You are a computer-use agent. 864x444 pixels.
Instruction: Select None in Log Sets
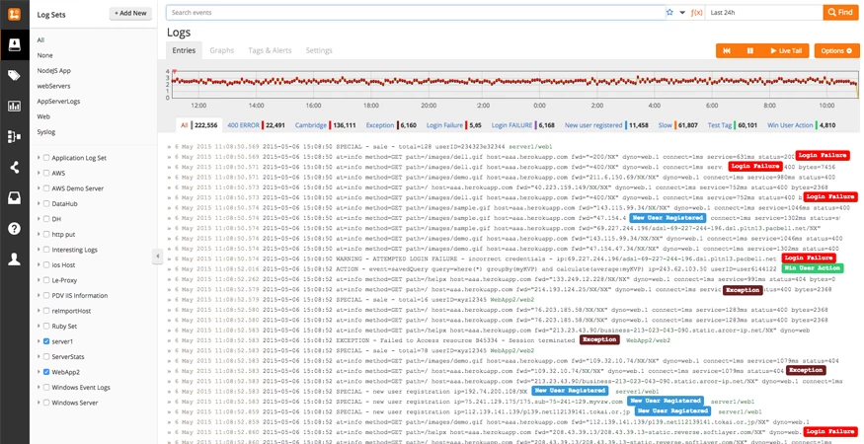45,55
